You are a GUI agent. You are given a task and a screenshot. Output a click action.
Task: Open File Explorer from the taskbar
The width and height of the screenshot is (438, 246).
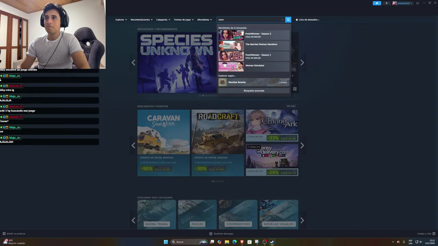pos(227,242)
